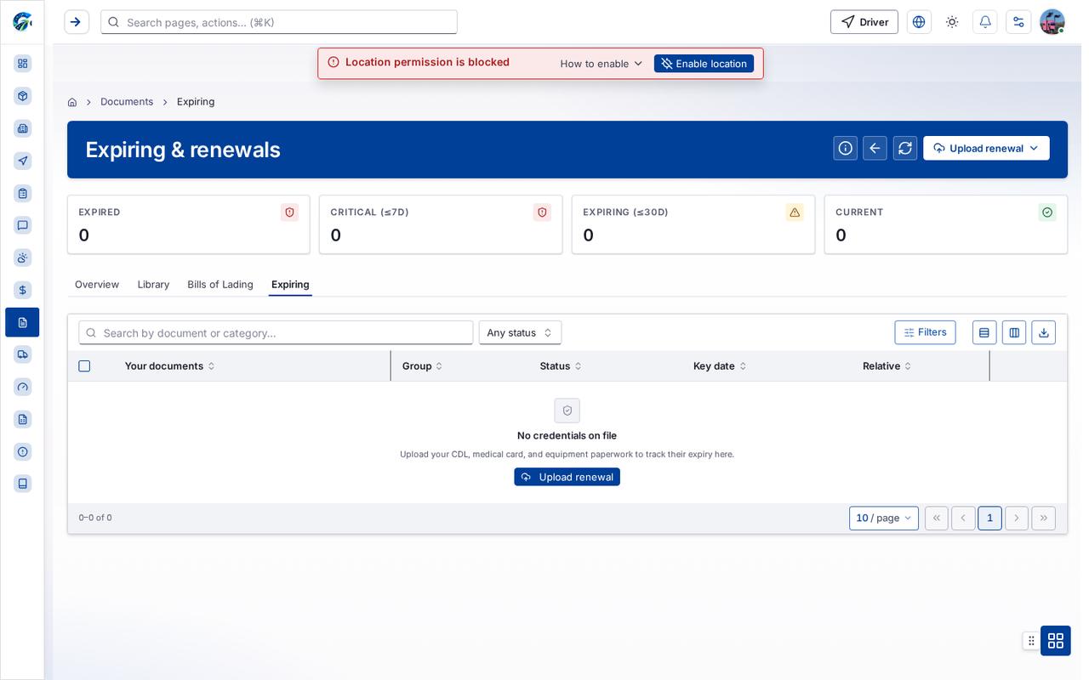Tick the select-all checkbox in table header
1089x680 pixels.
[84, 366]
